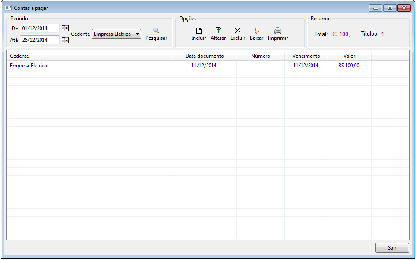Viewport: 416px width, 260px height.
Task: Click the Excluir delete X icon
Action: click(x=237, y=31)
